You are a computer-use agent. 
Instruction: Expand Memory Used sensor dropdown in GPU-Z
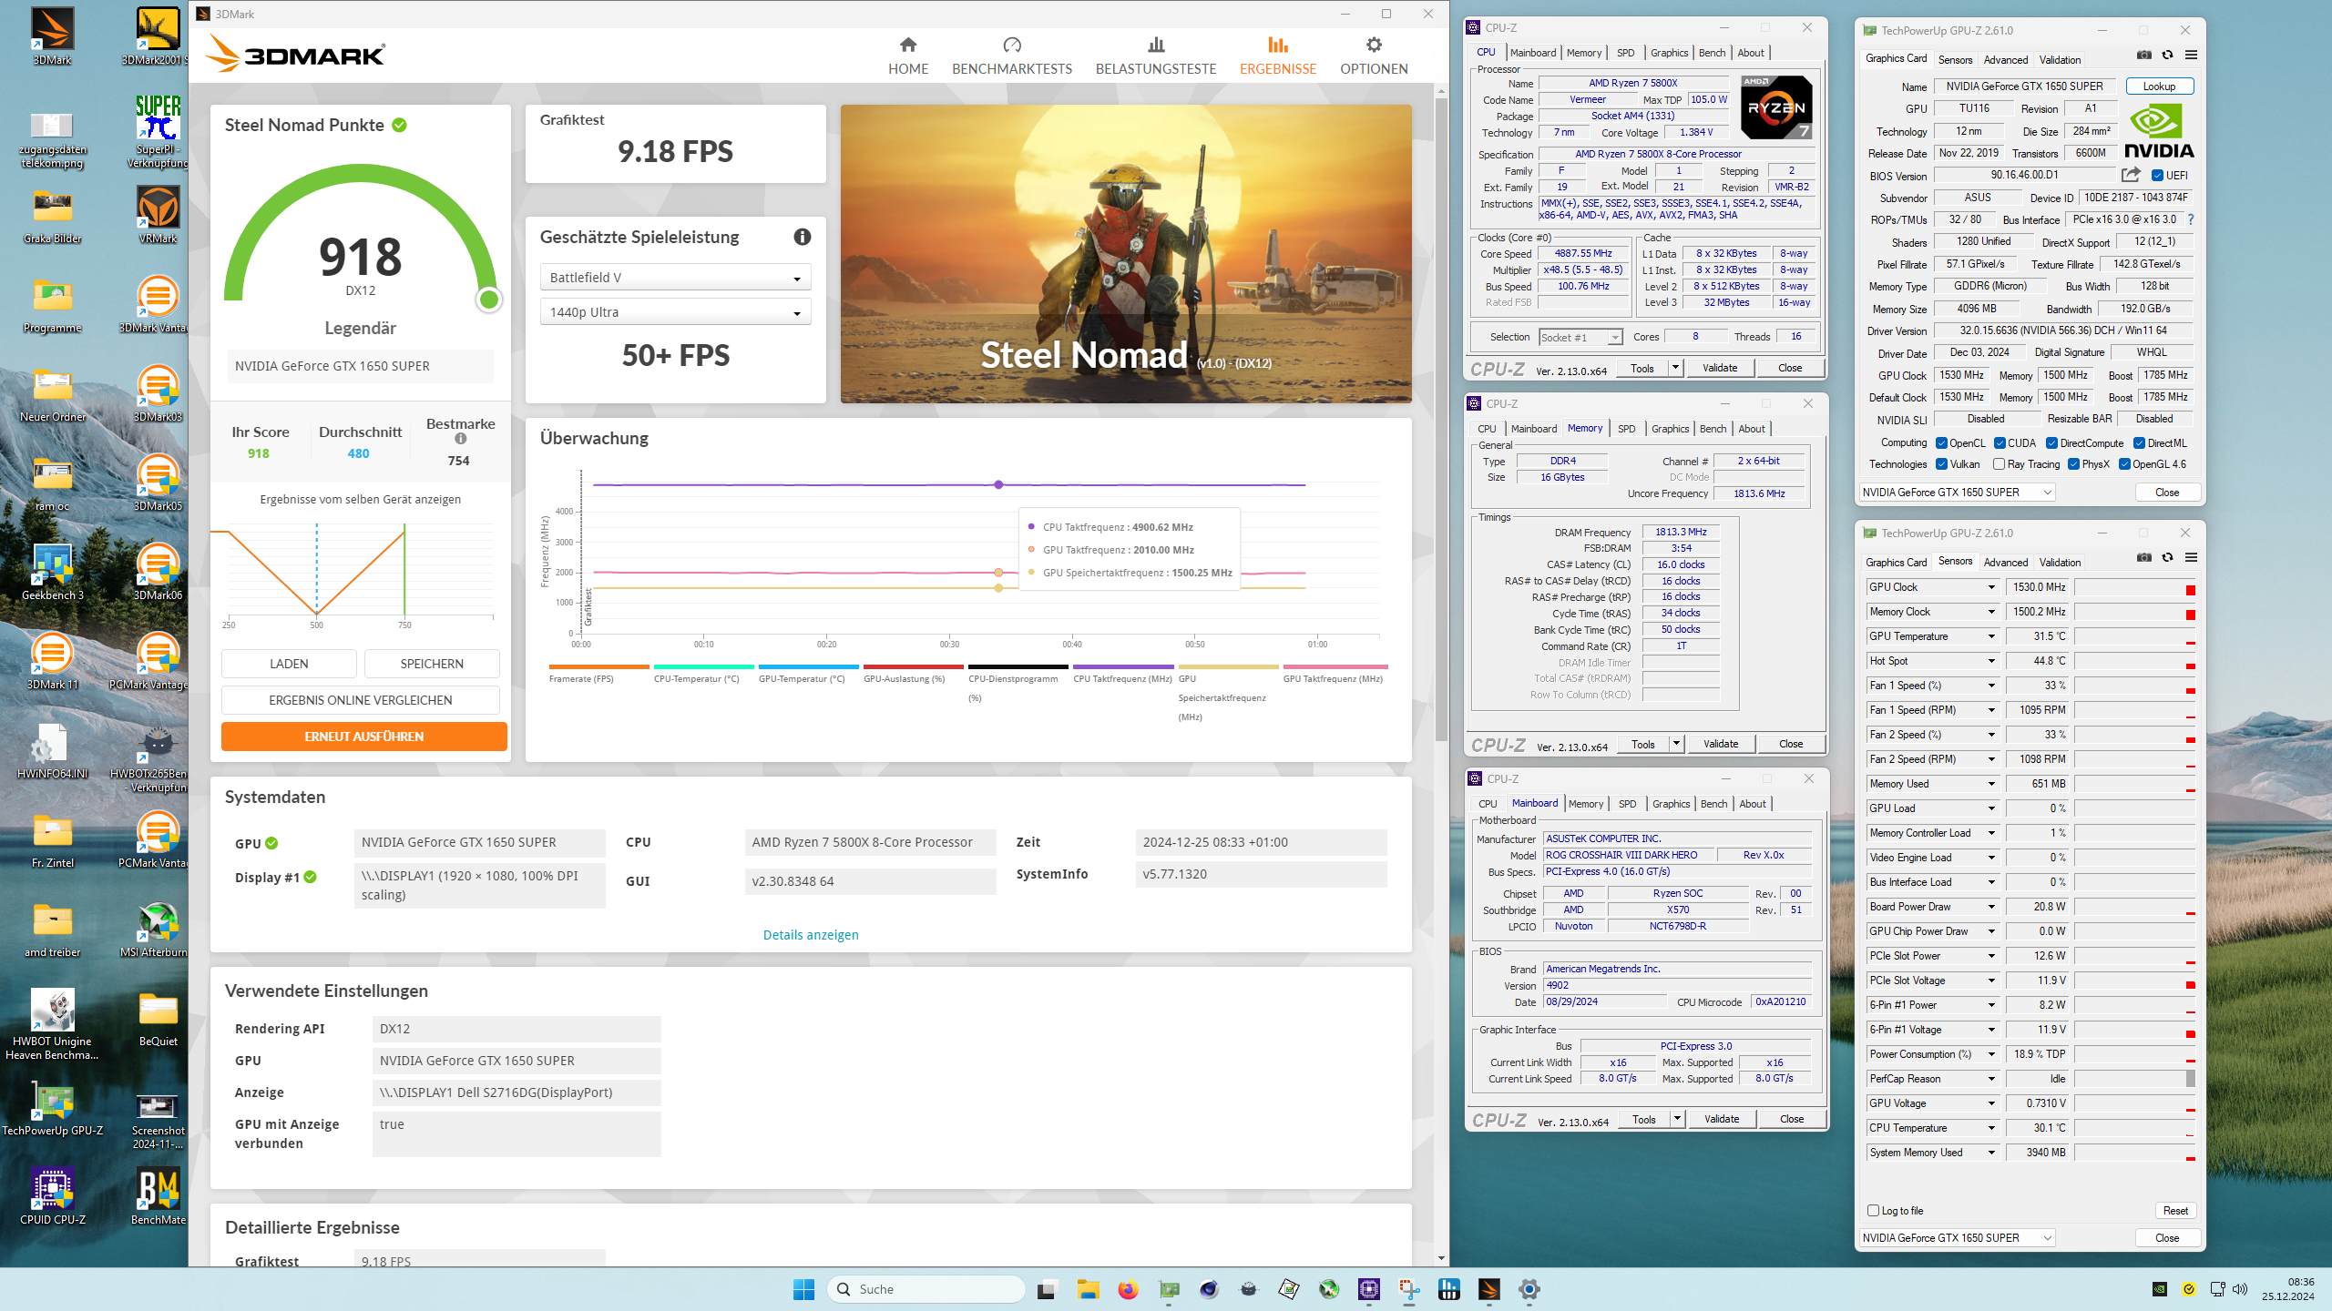point(1991,784)
